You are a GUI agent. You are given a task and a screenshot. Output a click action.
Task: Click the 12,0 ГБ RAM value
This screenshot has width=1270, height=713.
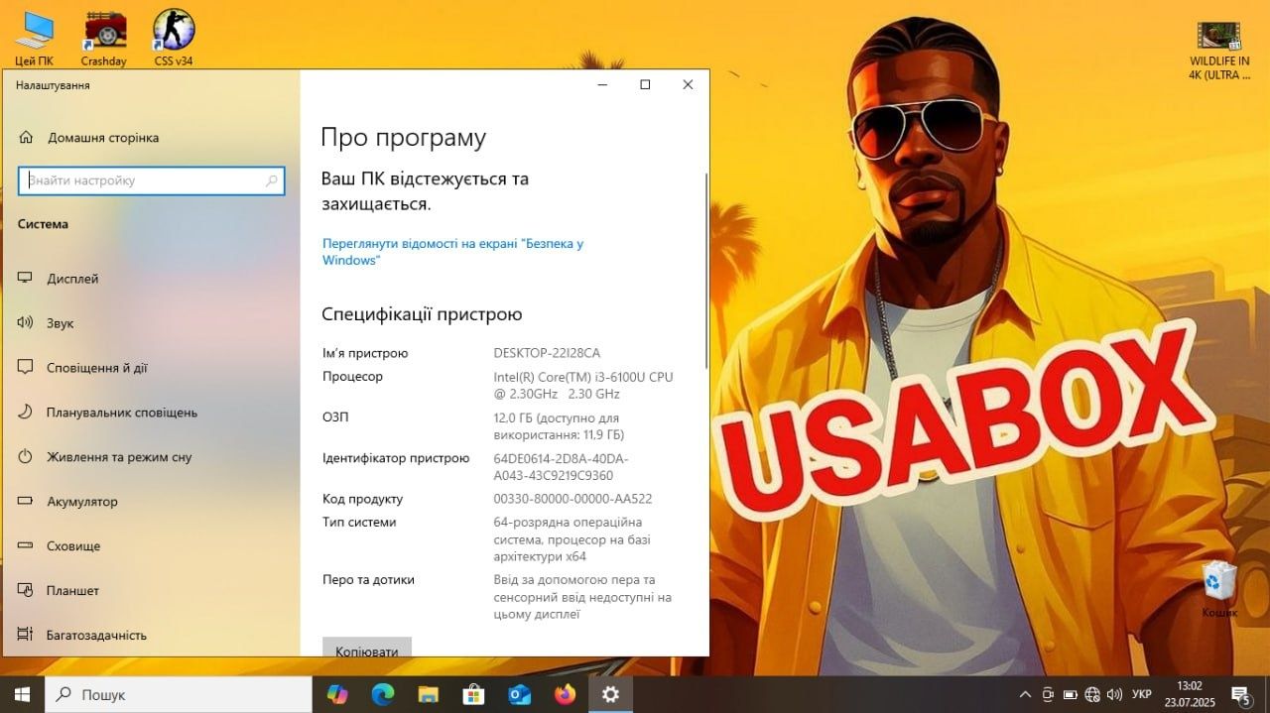(x=559, y=426)
